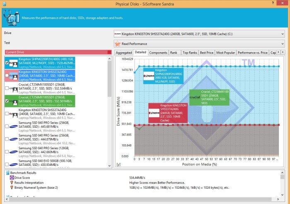Click Samsung logo of 840 PRO 445.681MB/s row
The image size is (290, 204).
(14, 126)
